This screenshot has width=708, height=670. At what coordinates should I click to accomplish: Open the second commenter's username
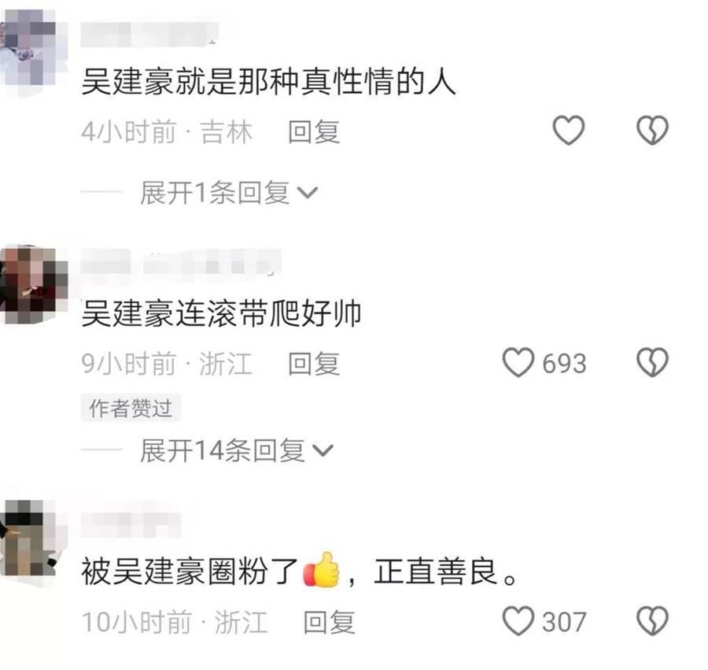(181, 261)
